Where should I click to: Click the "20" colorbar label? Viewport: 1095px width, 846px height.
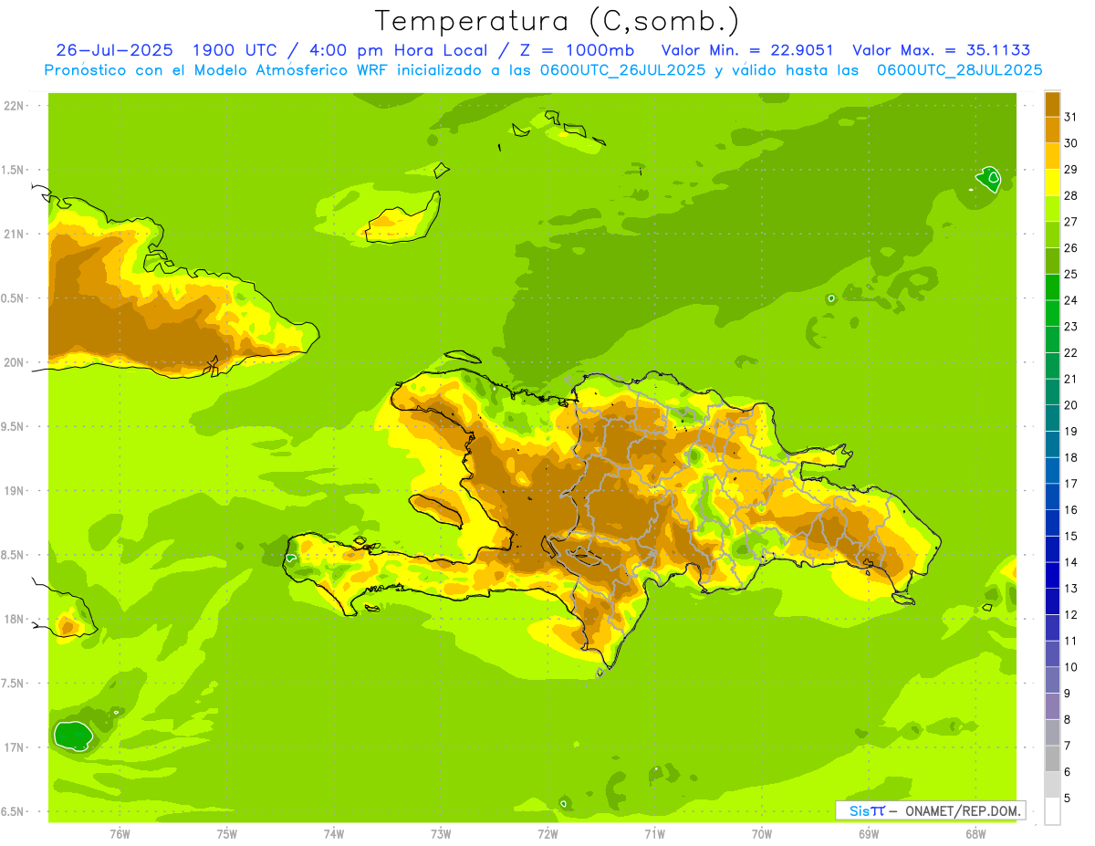tap(1070, 405)
